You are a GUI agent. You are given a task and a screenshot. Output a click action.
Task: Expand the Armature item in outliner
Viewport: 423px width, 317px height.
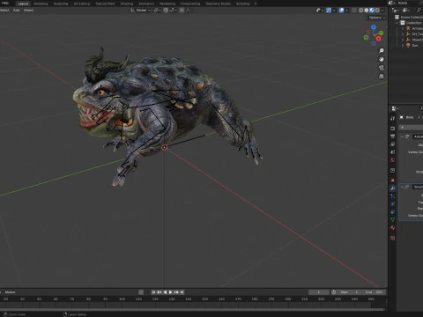click(403, 28)
